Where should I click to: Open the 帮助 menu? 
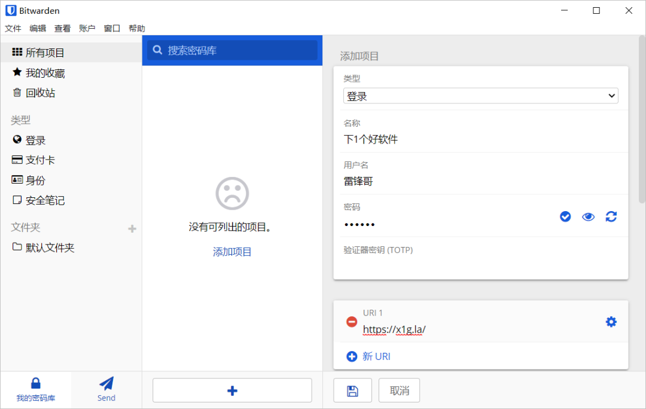tap(136, 29)
